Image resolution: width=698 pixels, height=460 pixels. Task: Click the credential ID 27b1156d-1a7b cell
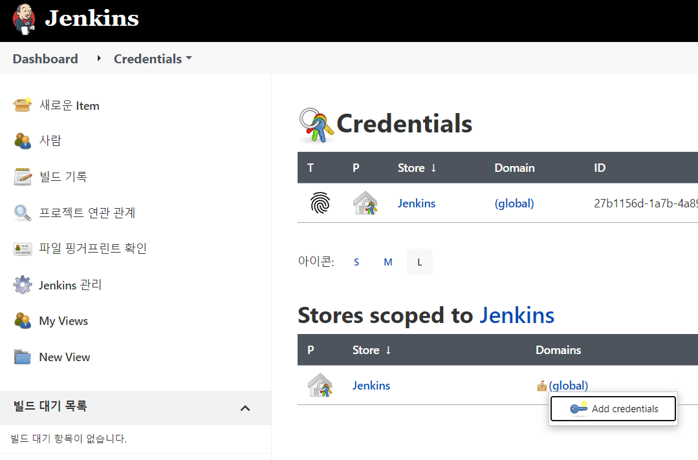click(646, 203)
